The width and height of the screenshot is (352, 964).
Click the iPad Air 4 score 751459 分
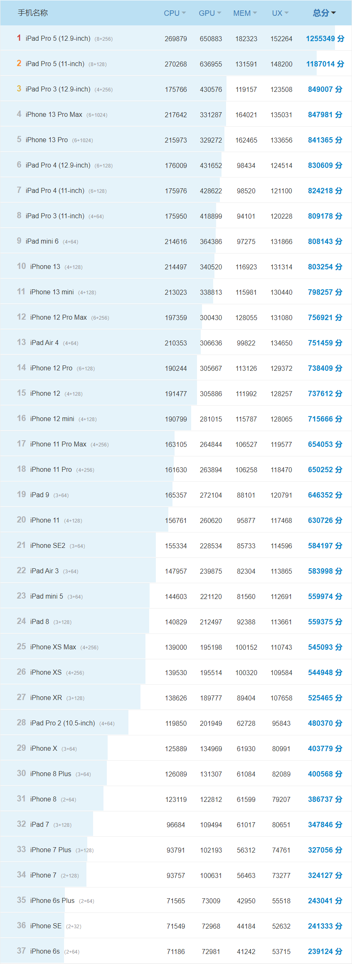point(325,343)
